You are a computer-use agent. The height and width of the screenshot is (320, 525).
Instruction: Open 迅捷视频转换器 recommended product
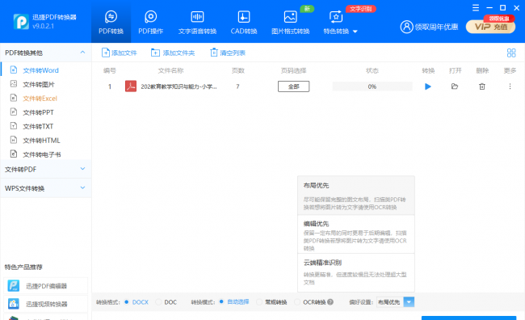click(x=46, y=304)
